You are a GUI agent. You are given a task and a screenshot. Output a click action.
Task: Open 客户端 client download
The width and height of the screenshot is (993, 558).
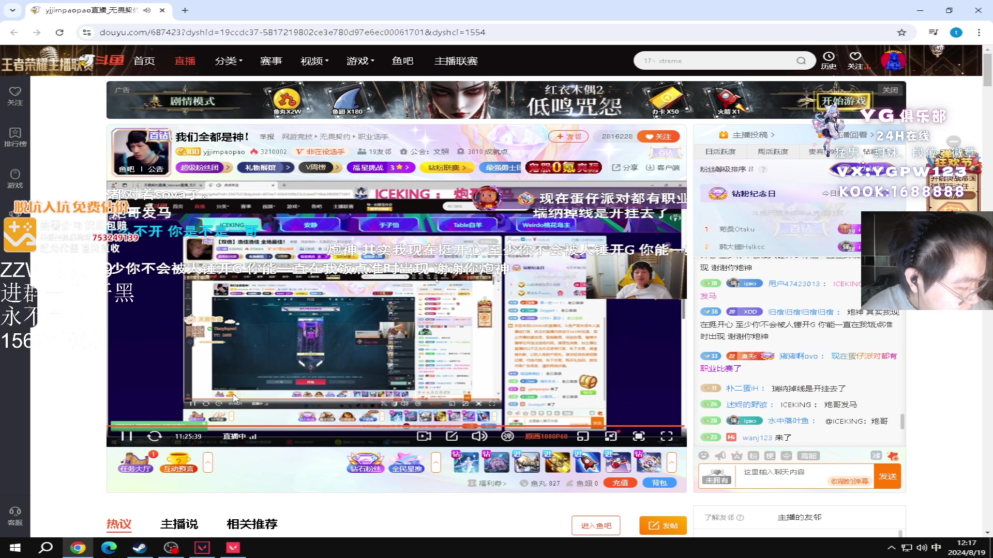[x=663, y=167]
